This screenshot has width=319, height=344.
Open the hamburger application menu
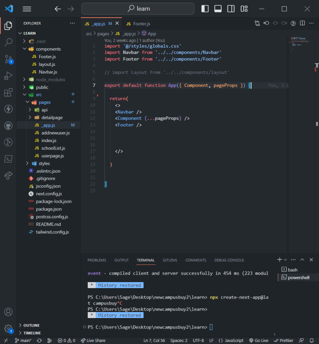pos(27,9)
